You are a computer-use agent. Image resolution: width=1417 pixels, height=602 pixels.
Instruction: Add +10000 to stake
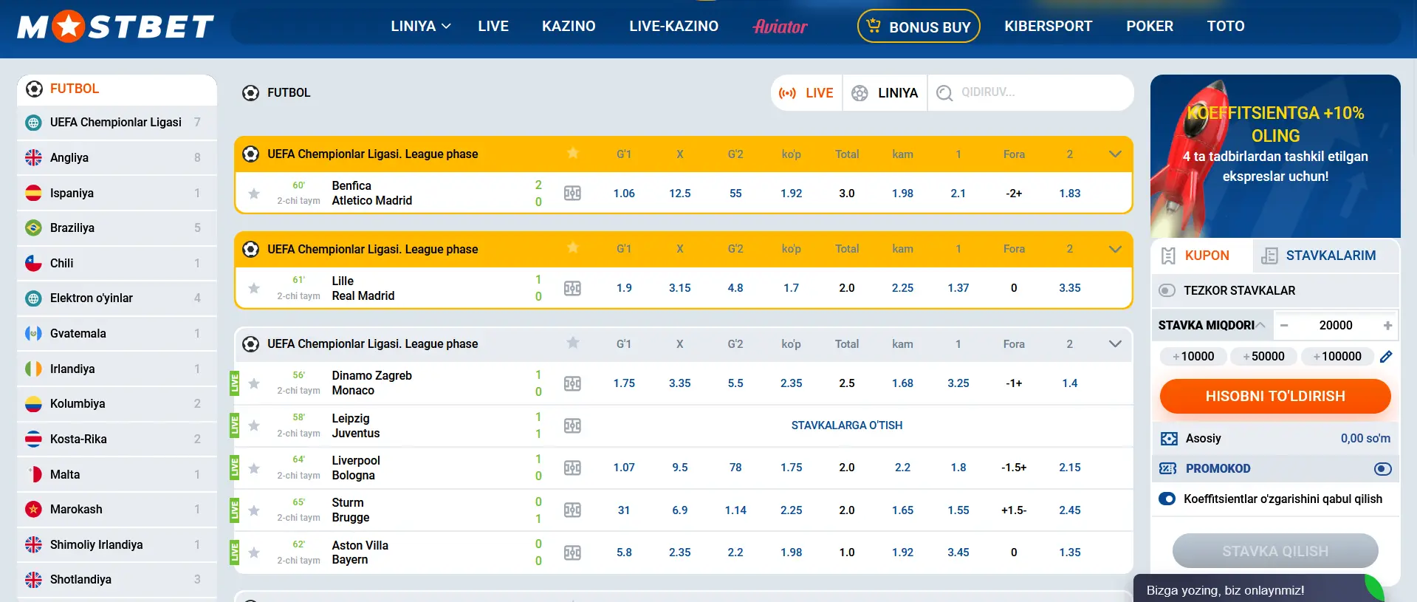(x=1193, y=357)
